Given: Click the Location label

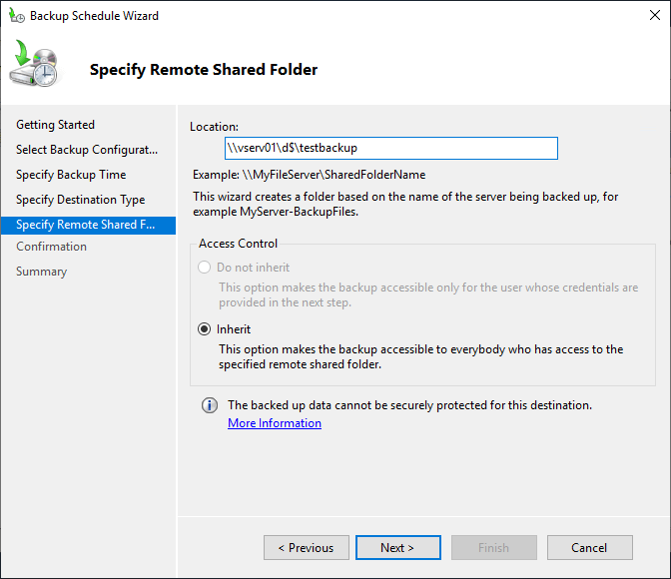Looking at the screenshot, I should [x=214, y=127].
